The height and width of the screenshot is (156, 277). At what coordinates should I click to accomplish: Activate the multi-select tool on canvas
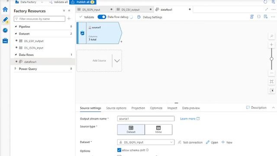point(271,91)
